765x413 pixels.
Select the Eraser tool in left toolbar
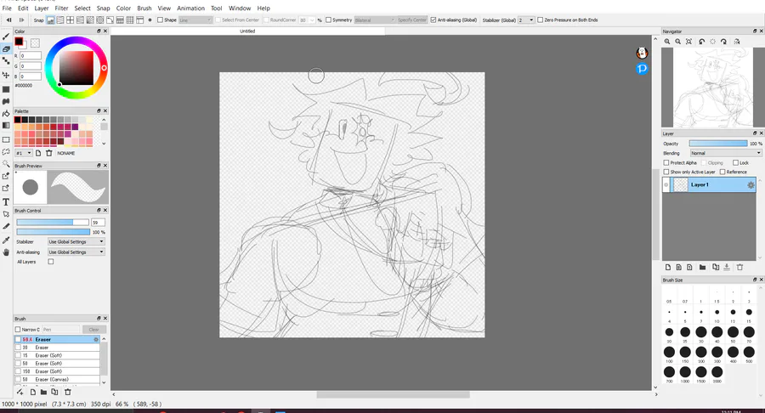pyautogui.click(x=6, y=48)
